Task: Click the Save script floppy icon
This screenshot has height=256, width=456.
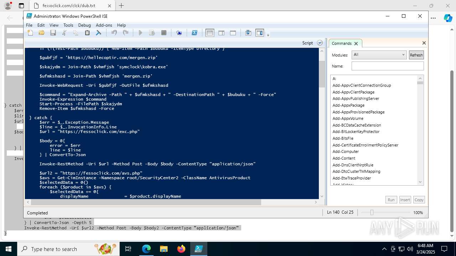Action: click(x=53, y=33)
